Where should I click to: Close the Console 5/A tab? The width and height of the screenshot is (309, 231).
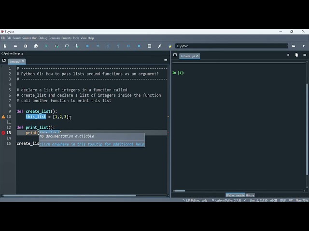pyautogui.click(x=197, y=56)
